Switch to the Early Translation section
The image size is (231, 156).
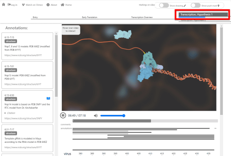click(x=90, y=17)
